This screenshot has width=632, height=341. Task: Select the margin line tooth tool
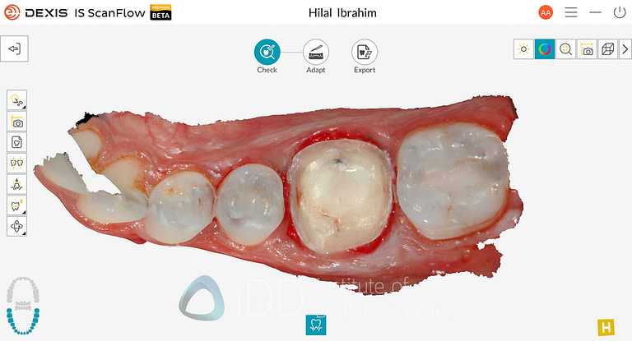tap(16, 184)
